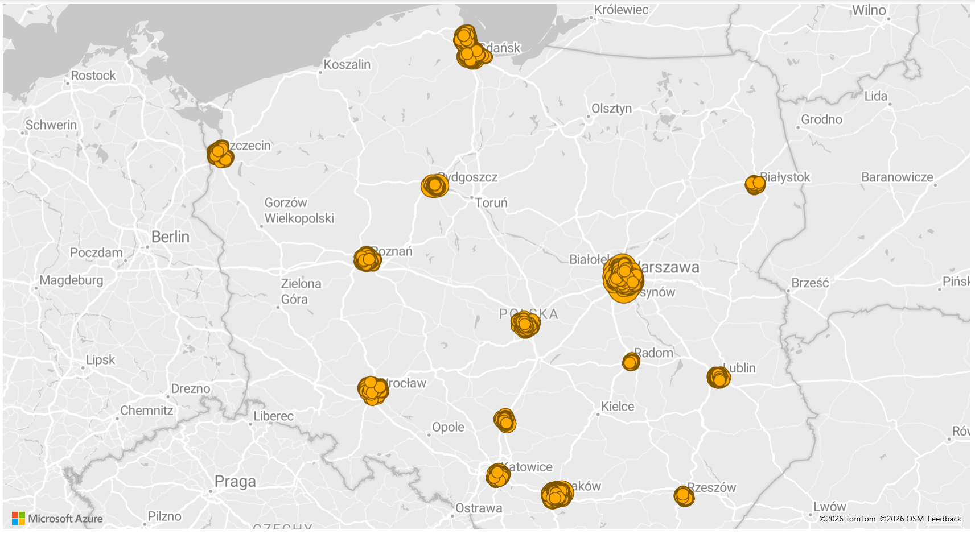Screen dimensions: 975x534
Task: Click the OSM copyright text
Action: point(902,519)
